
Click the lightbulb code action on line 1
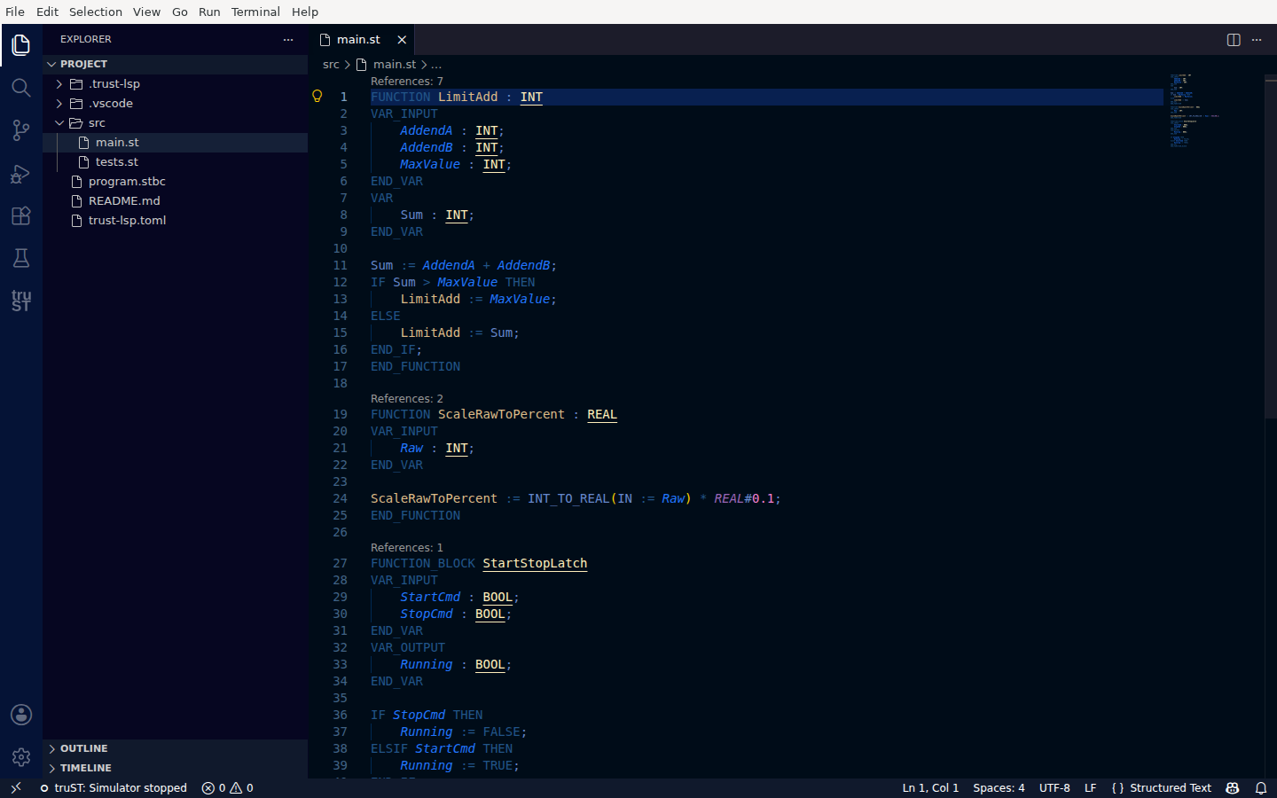(x=317, y=96)
